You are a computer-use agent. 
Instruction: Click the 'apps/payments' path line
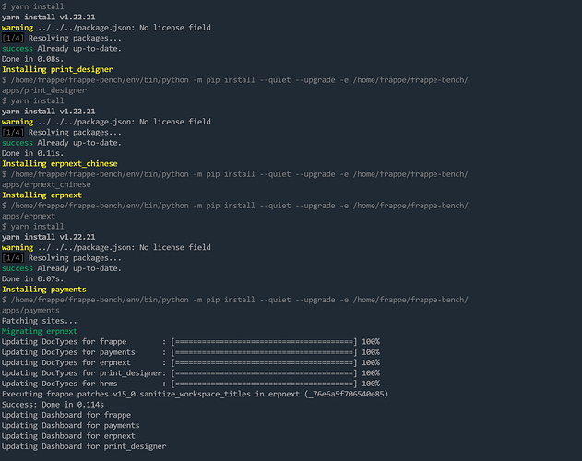coord(30,311)
